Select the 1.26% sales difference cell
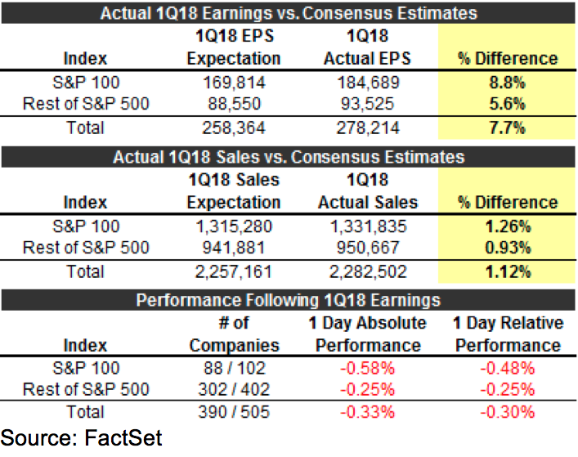The image size is (578, 457). [x=508, y=226]
